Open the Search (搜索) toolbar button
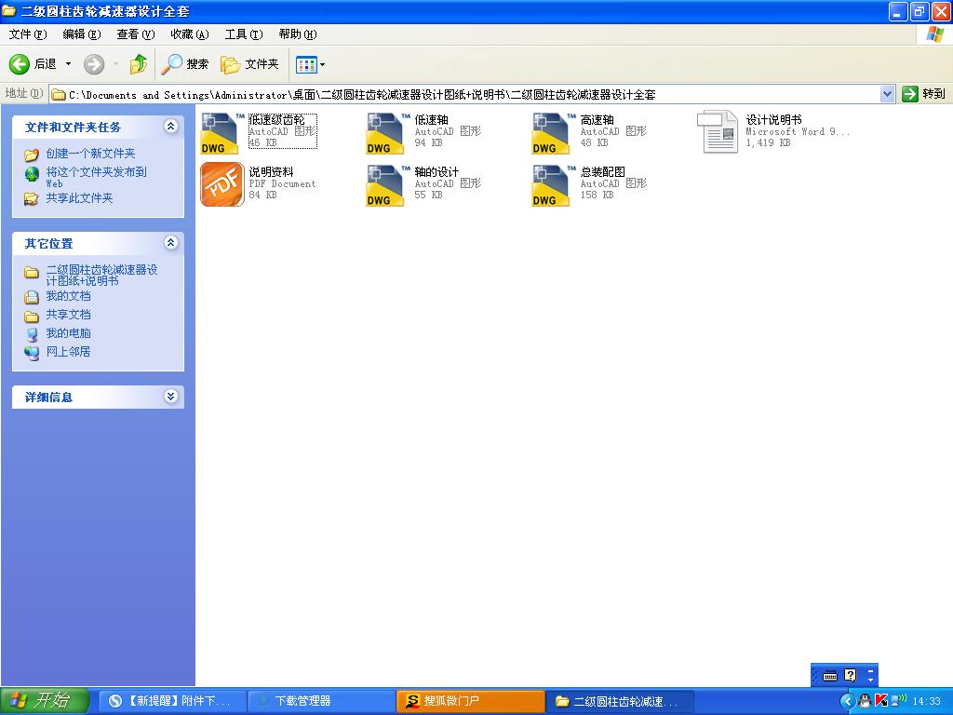The image size is (953, 715). (x=185, y=64)
